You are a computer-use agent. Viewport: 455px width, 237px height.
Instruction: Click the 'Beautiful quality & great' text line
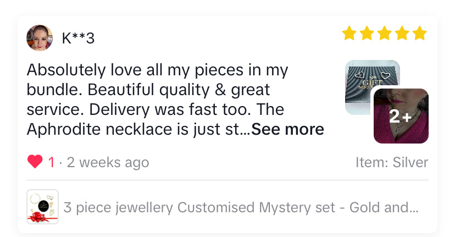(148, 90)
